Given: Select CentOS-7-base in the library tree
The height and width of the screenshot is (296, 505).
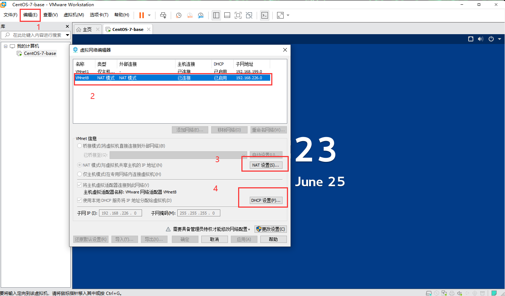Looking at the screenshot, I should 40,53.
